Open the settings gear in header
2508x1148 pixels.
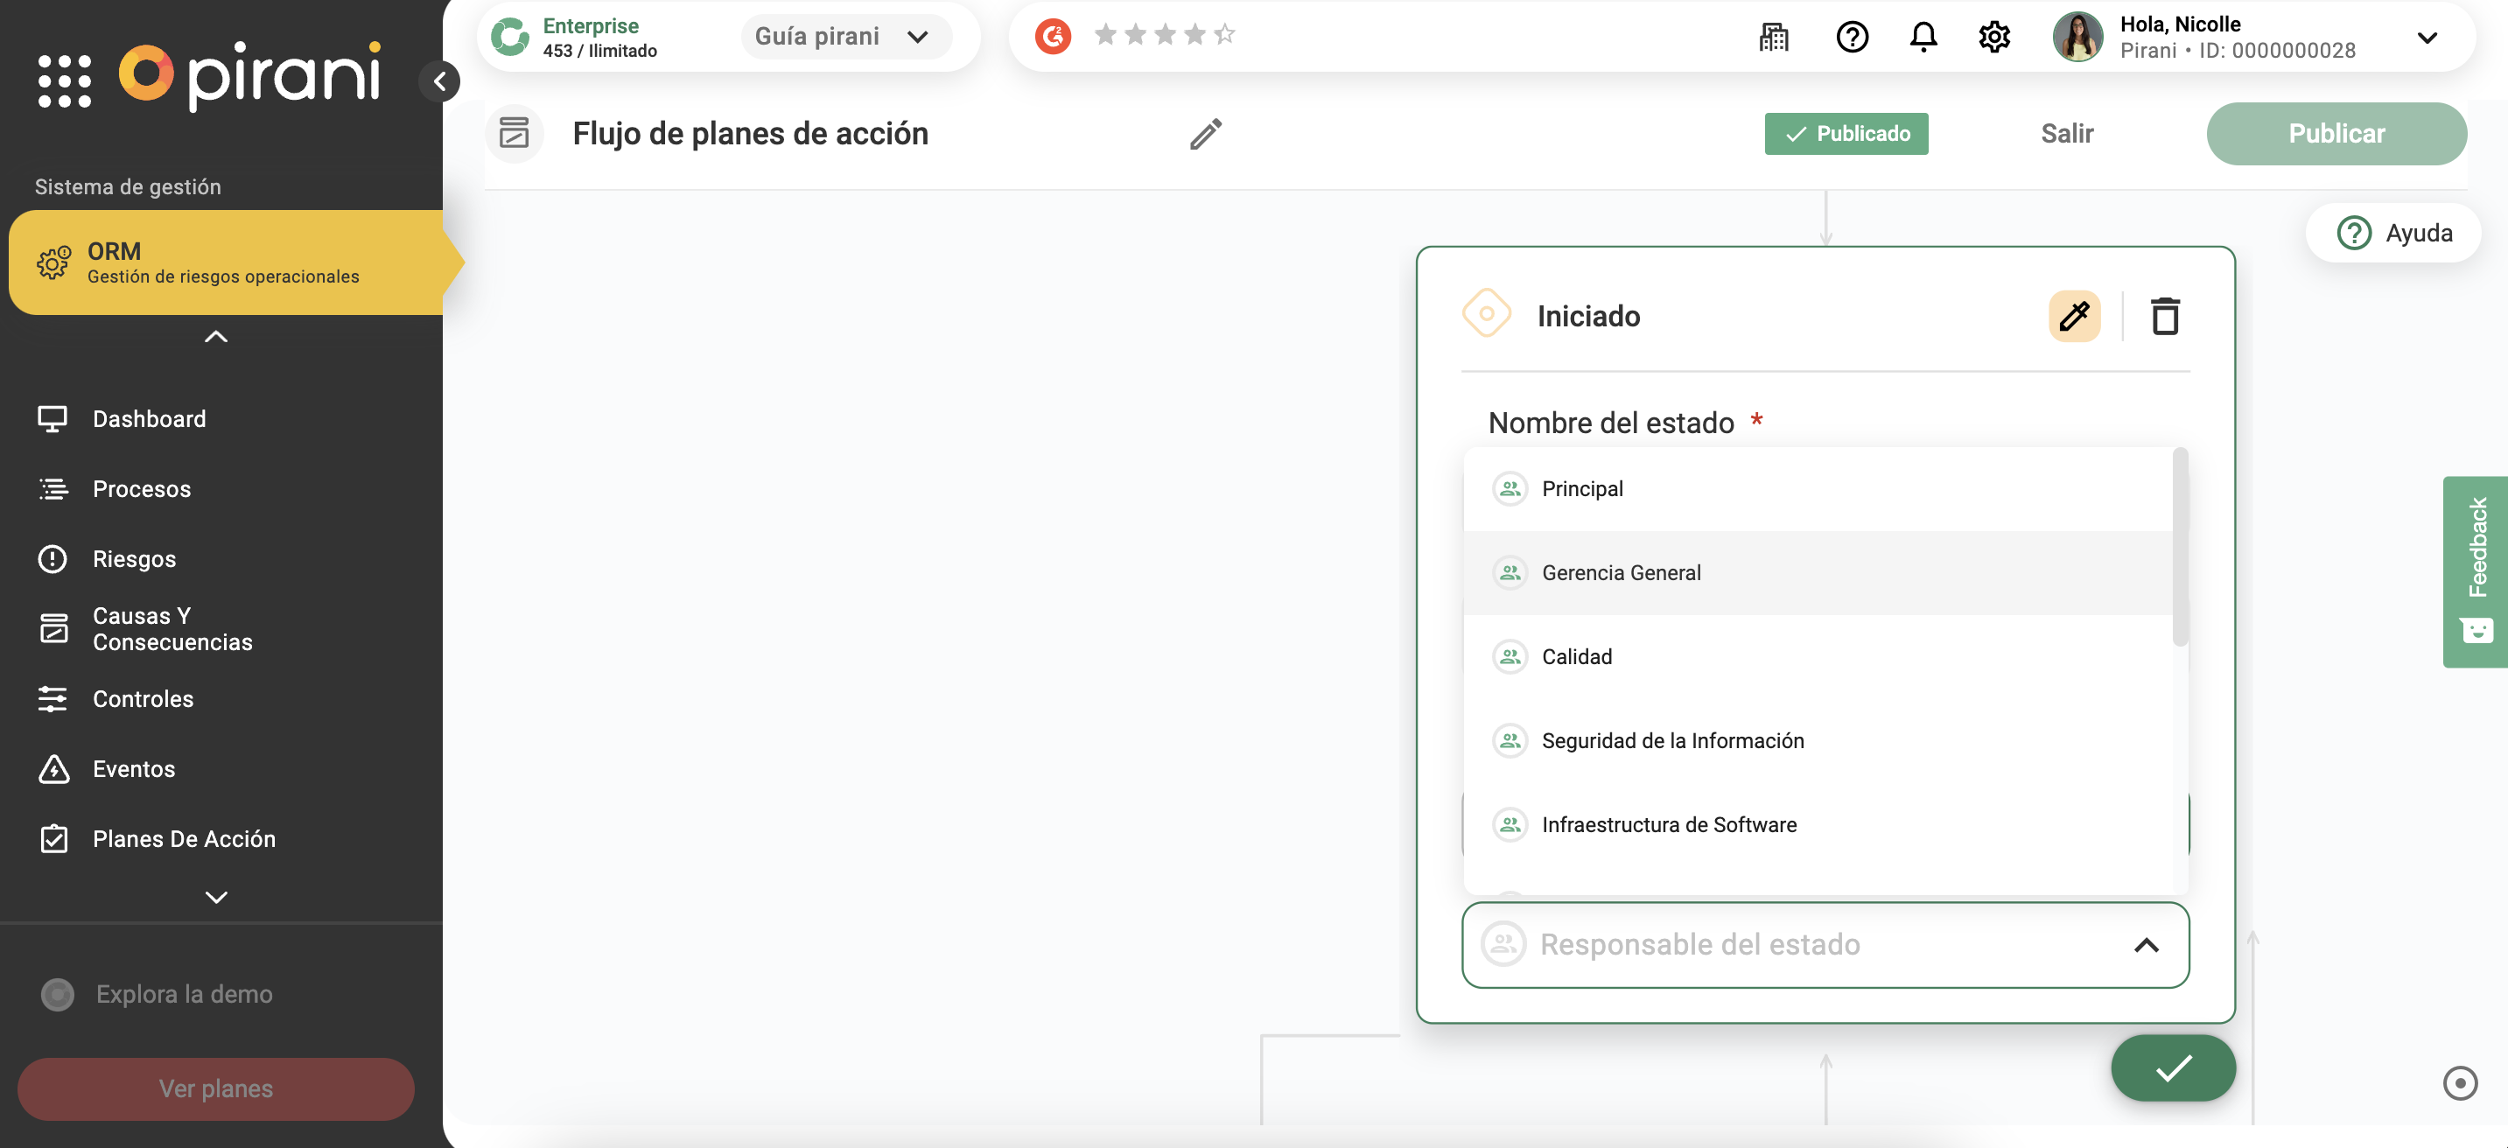pyautogui.click(x=1994, y=37)
